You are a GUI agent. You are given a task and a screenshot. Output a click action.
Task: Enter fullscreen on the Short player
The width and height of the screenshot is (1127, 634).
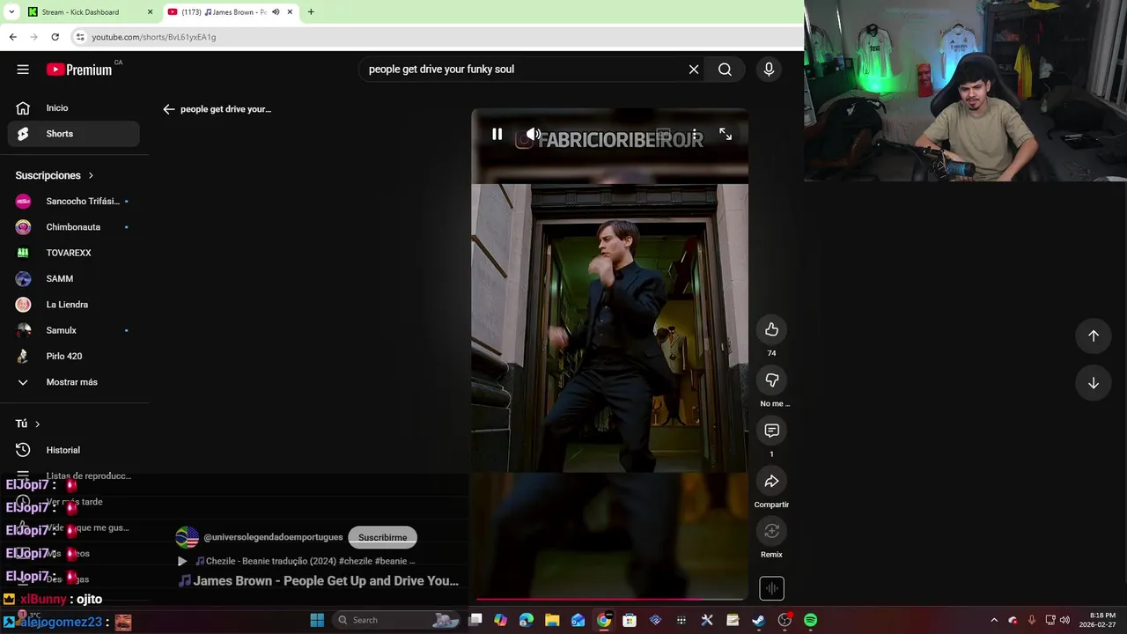coord(726,134)
